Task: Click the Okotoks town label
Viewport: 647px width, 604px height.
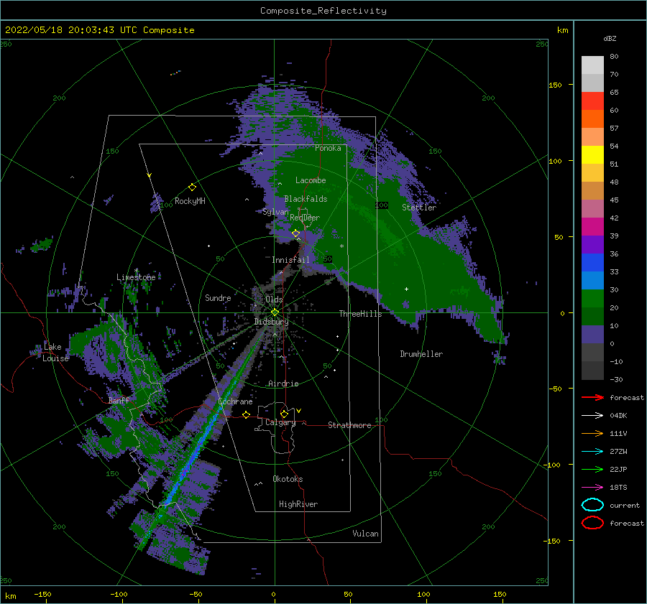Action: coord(288,479)
